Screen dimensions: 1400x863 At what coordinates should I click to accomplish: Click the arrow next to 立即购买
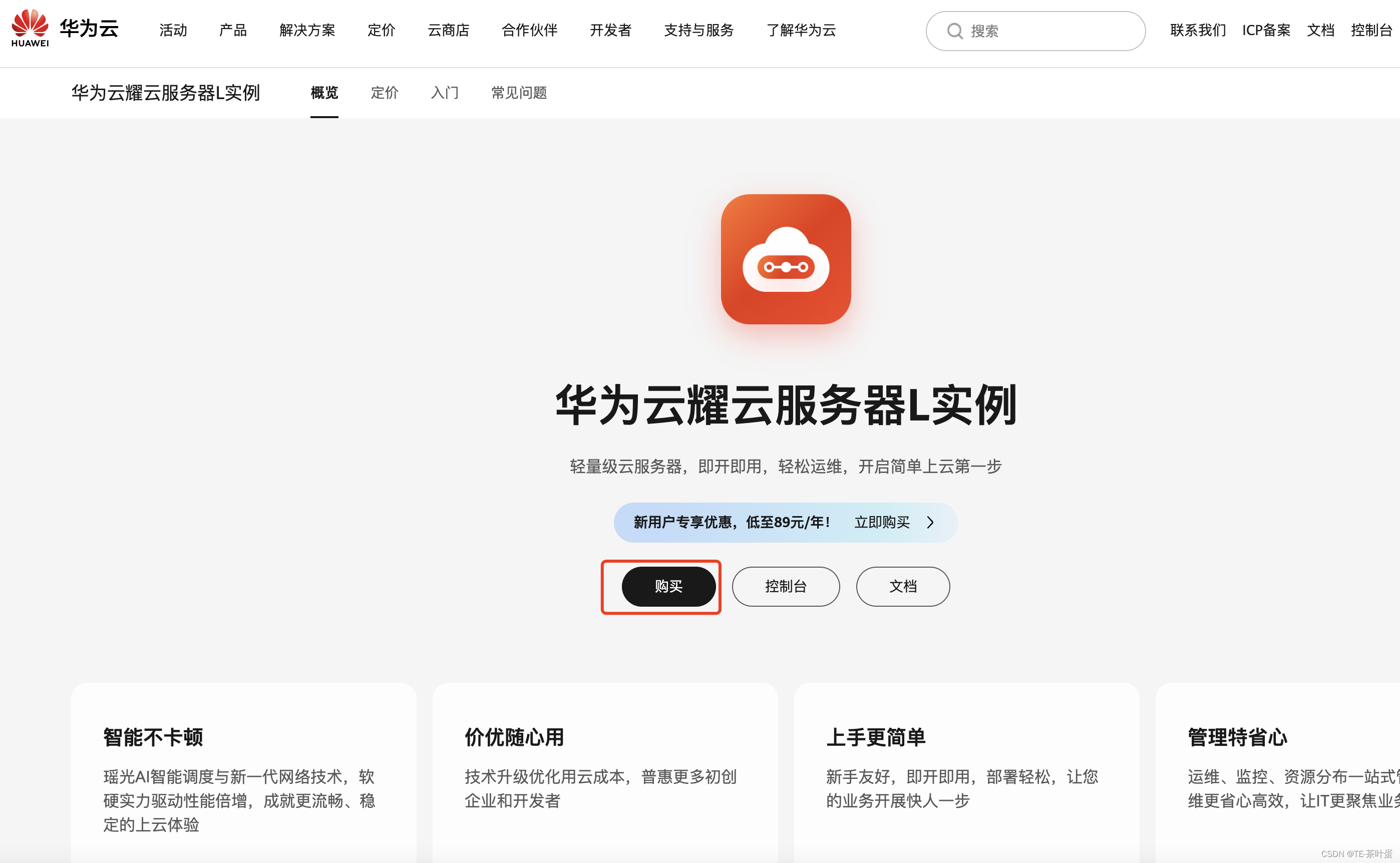point(930,522)
